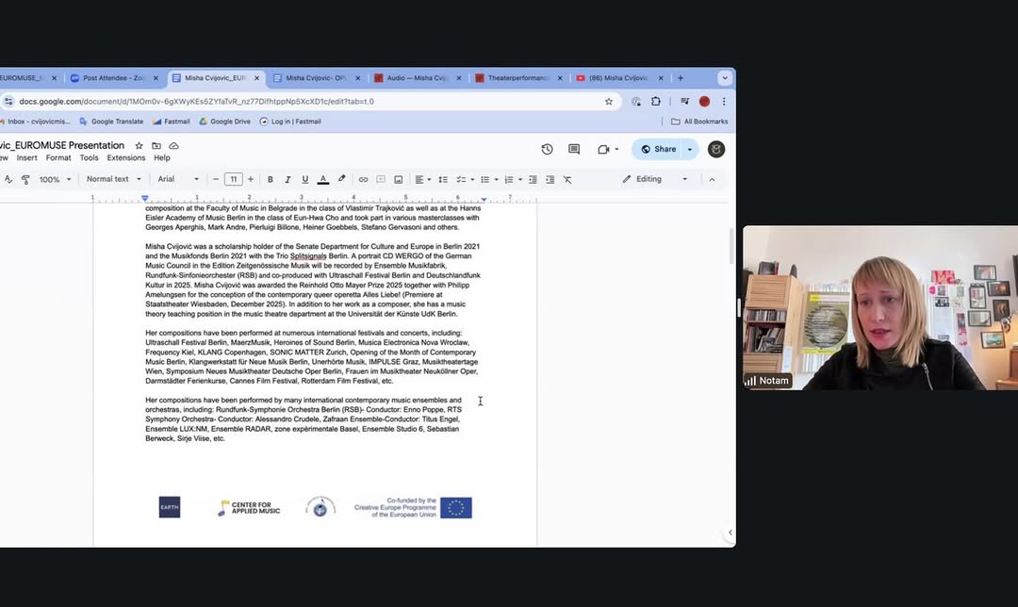This screenshot has width=1018, height=607.
Task: Toggle bold formatting in the toolbar
Action: coord(271,179)
